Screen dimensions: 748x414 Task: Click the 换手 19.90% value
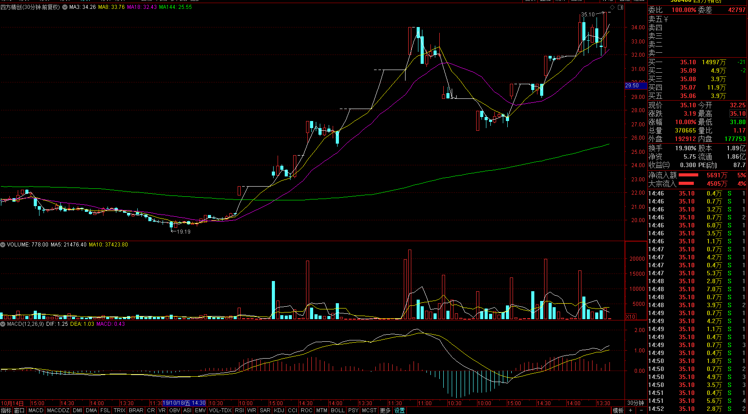[685, 148]
